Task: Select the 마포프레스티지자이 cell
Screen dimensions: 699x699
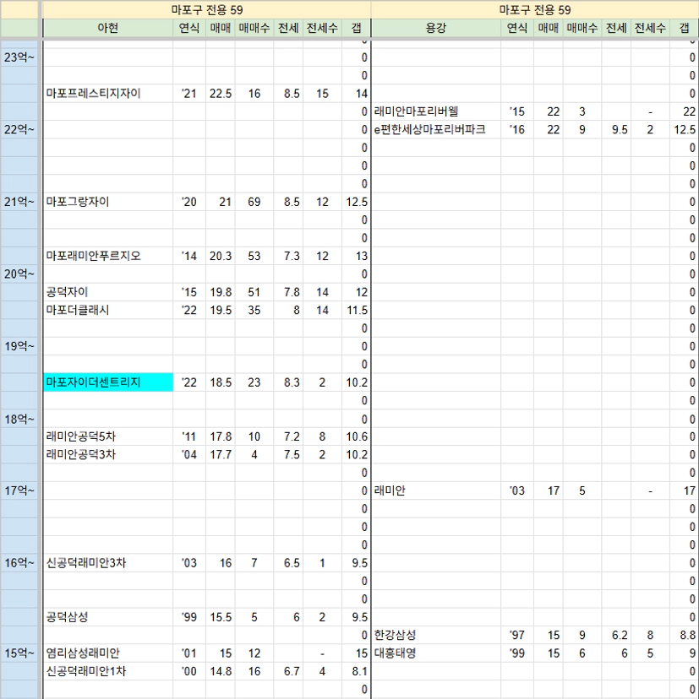Action: (x=108, y=94)
